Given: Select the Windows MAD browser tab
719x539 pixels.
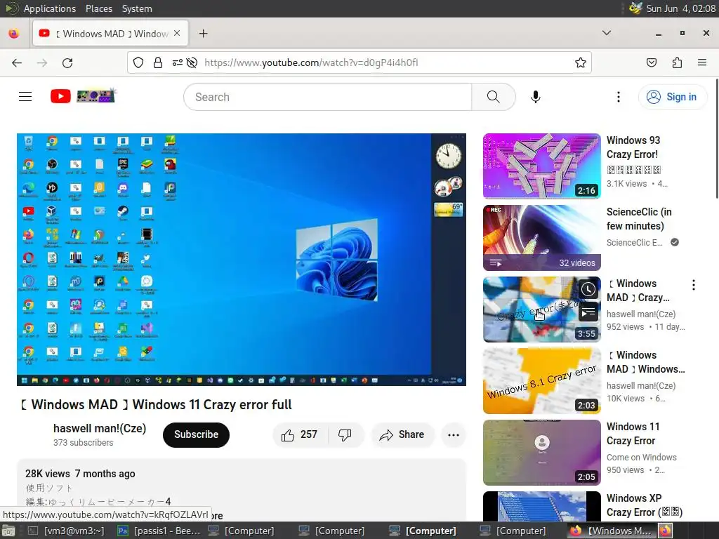Looking at the screenshot, I should point(110,34).
